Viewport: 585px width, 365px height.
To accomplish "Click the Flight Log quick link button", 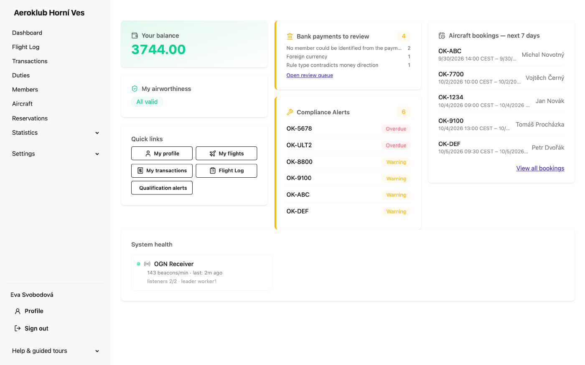I will tap(226, 171).
